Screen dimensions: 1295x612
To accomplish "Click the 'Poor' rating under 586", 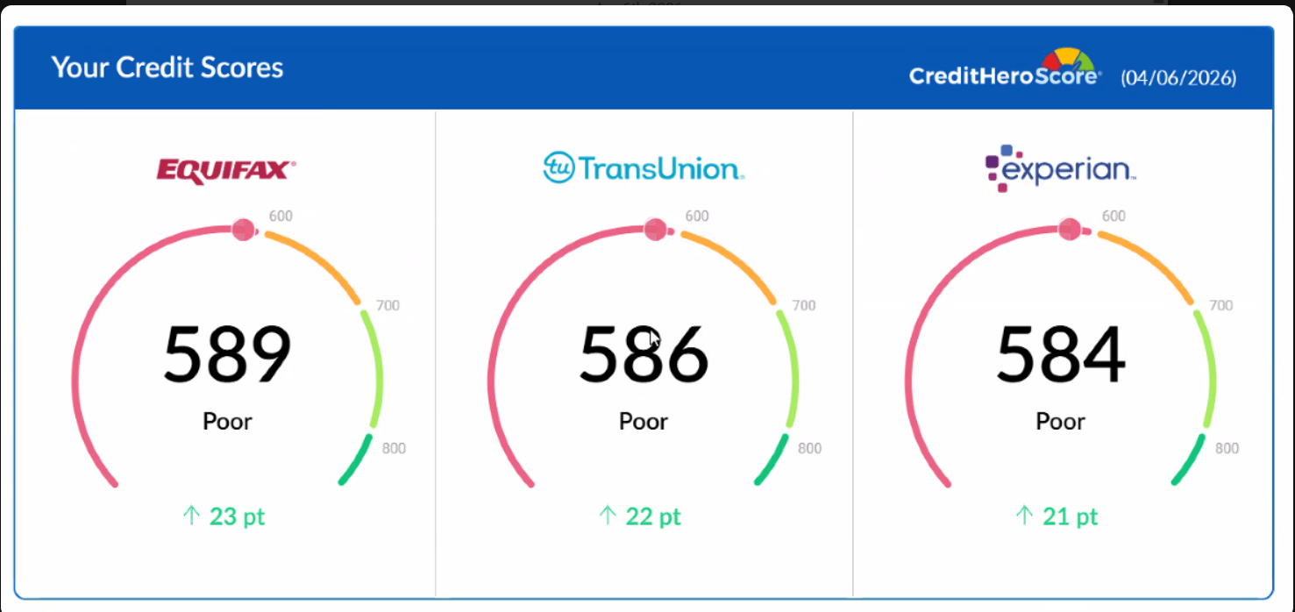I will pos(644,422).
